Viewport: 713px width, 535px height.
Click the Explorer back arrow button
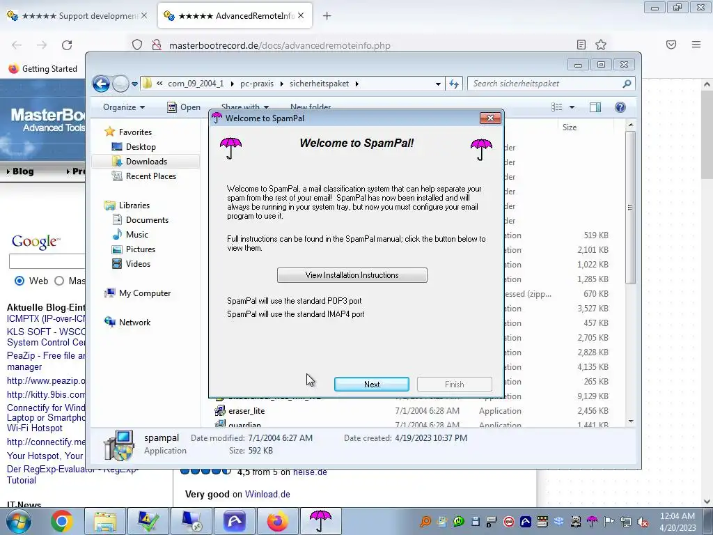(x=101, y=84)
